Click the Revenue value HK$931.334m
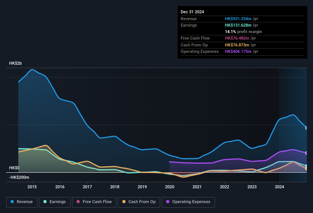The height and width of the screenshot is (213, 313). pos(238,19)
